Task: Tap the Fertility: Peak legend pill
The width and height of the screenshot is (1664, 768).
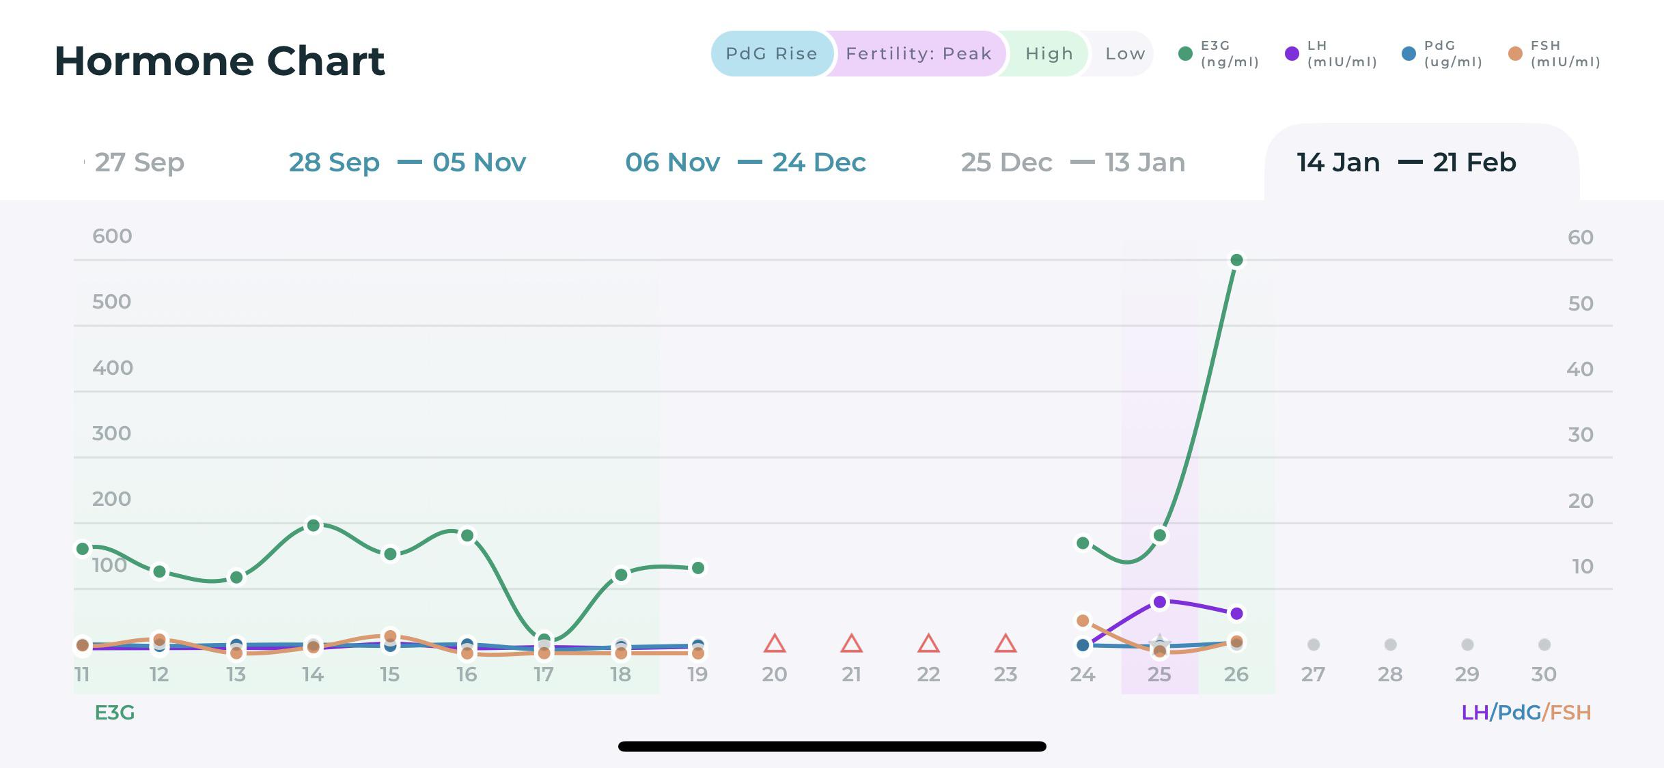Action: (918, 54)
